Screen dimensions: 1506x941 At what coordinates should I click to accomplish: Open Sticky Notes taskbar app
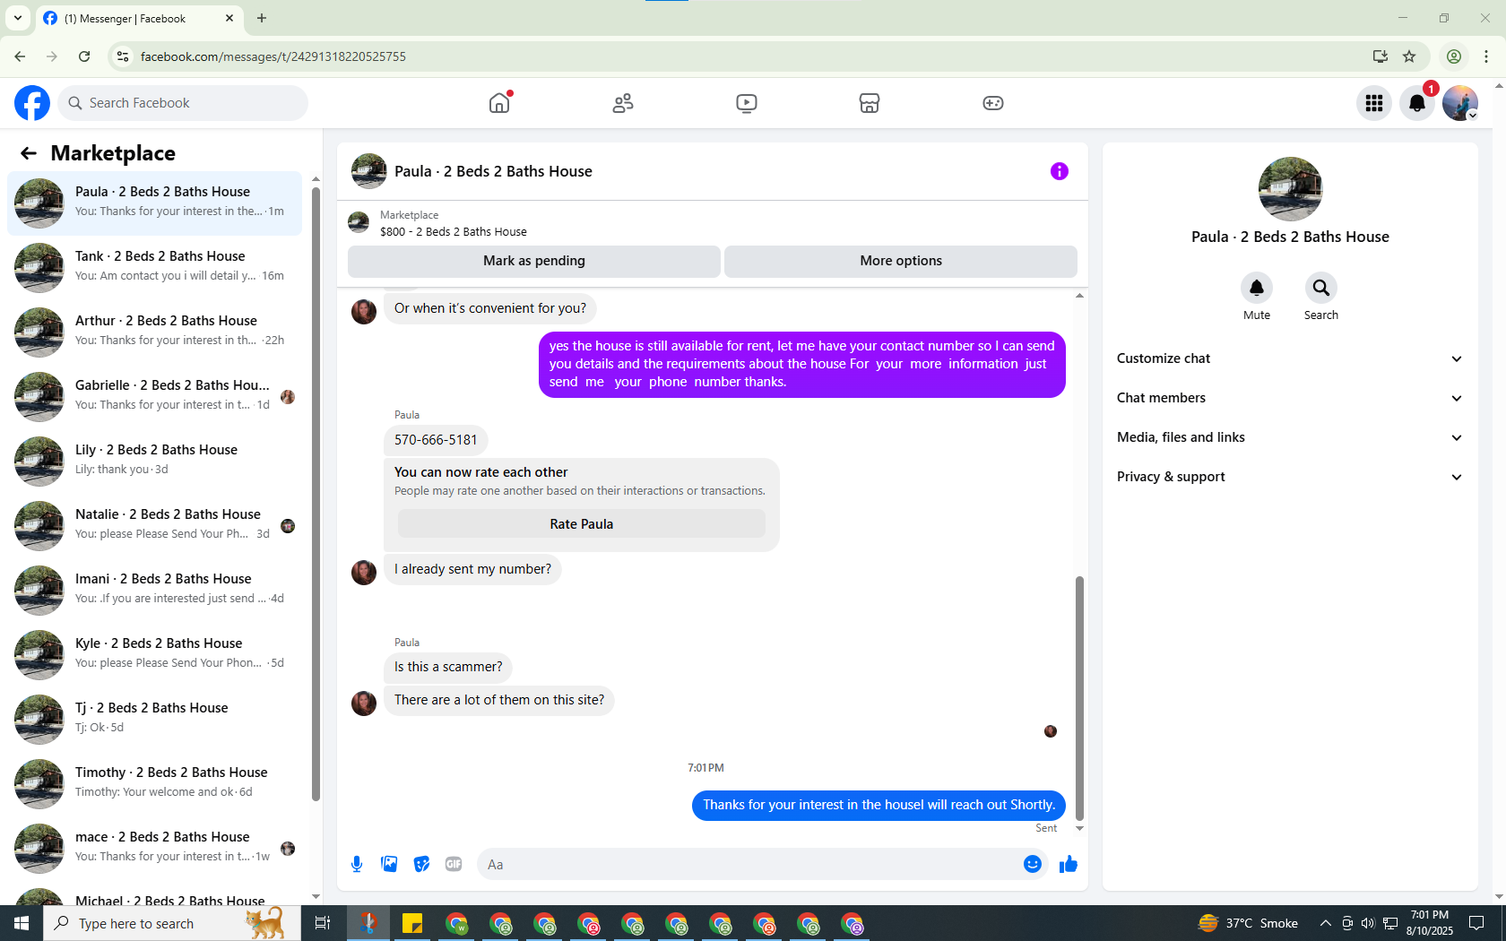pyautogui.click(x=412, y=923)
